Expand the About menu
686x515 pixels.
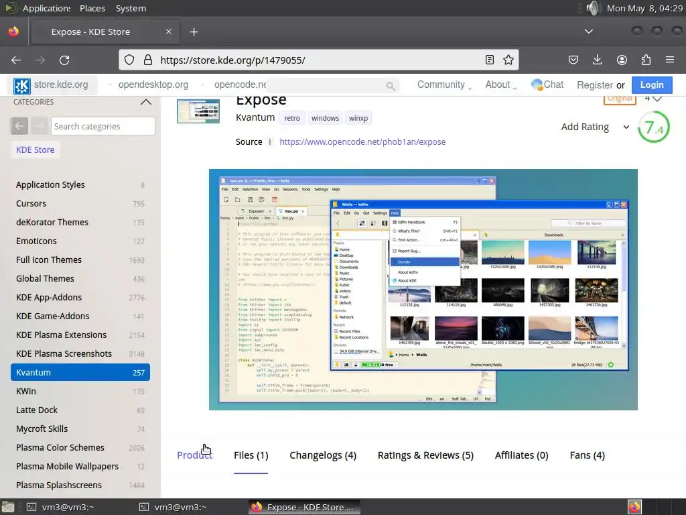click(x=500, y=84)
